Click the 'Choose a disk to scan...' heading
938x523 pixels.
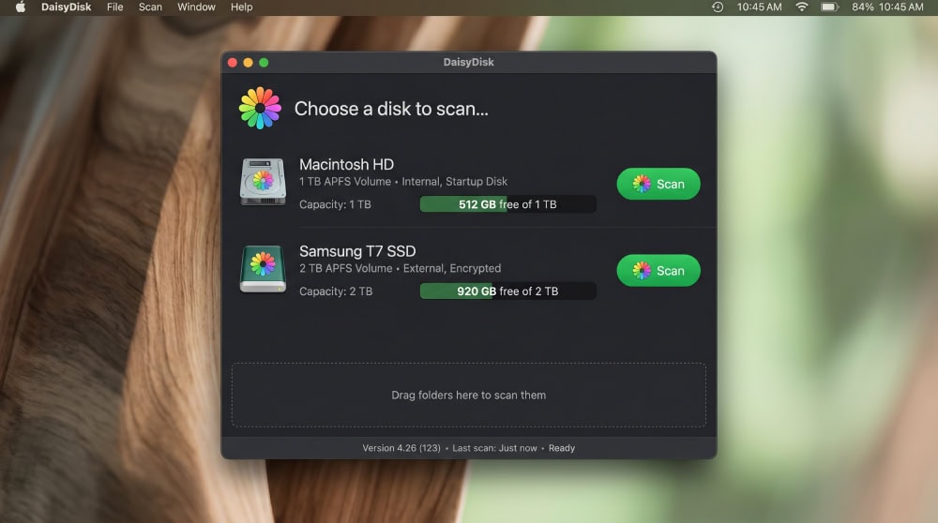[391, 109]
